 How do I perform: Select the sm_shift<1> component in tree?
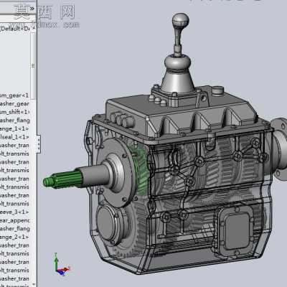tap(15, 112)
